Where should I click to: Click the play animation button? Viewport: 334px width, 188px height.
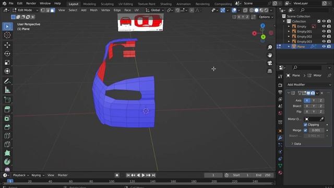143,175
